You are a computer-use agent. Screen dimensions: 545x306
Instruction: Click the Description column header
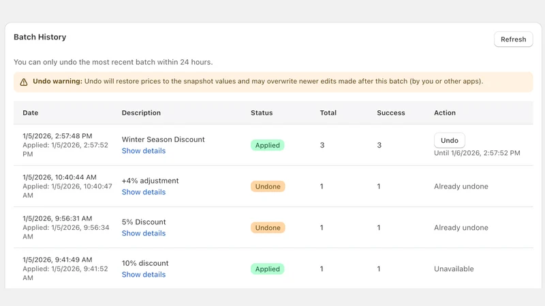(141, 113)
